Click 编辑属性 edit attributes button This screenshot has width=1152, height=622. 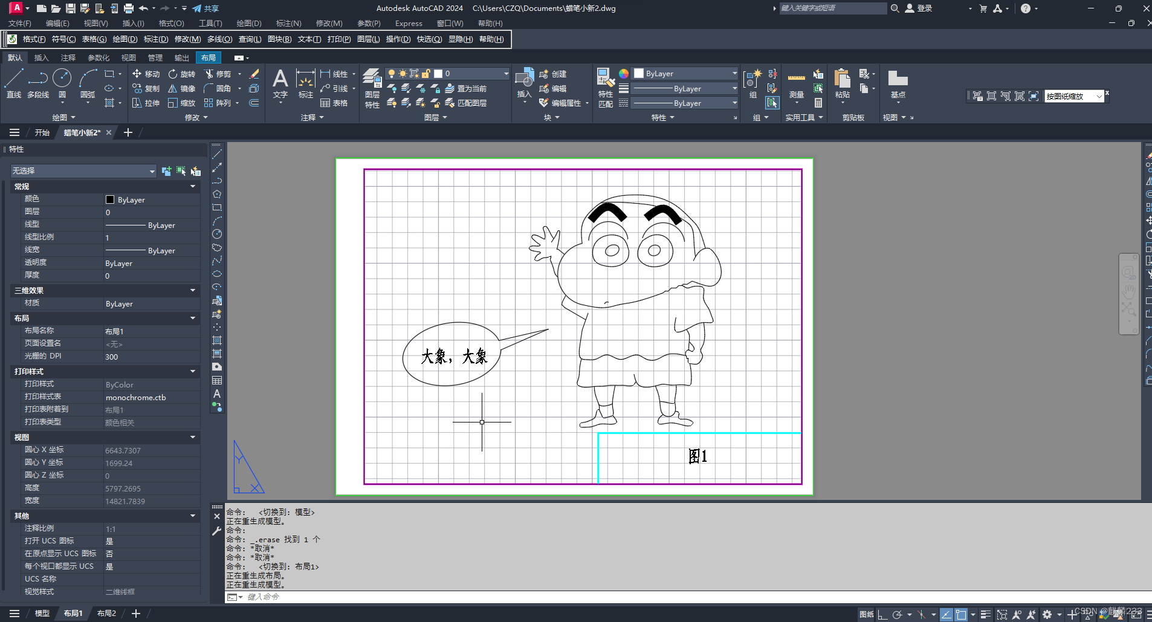pos(560,103)
